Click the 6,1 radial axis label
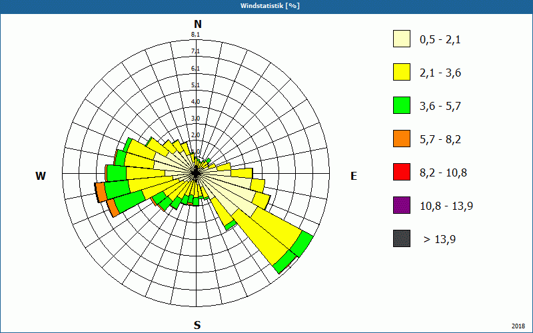This screenshot has width=533, height=333. pyautogui.click(x=195, y=69)
